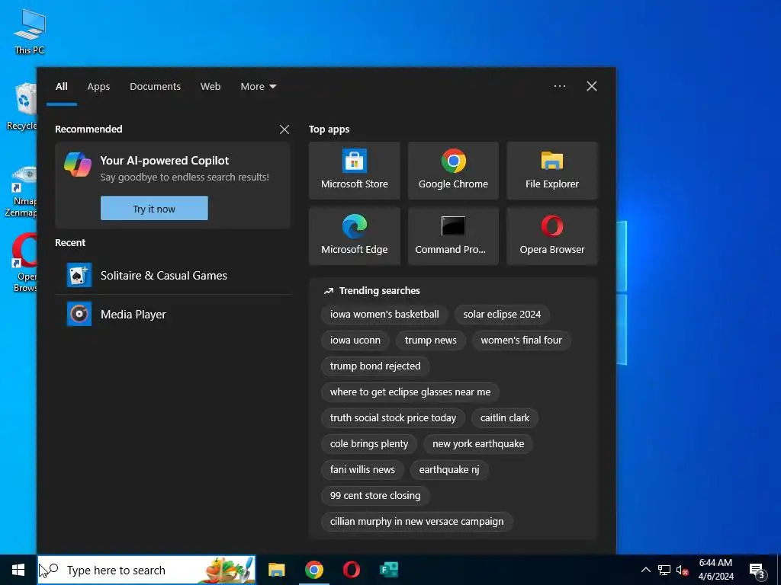Focus the Type here to search box
781x585 pixels.
coord(147,570)
